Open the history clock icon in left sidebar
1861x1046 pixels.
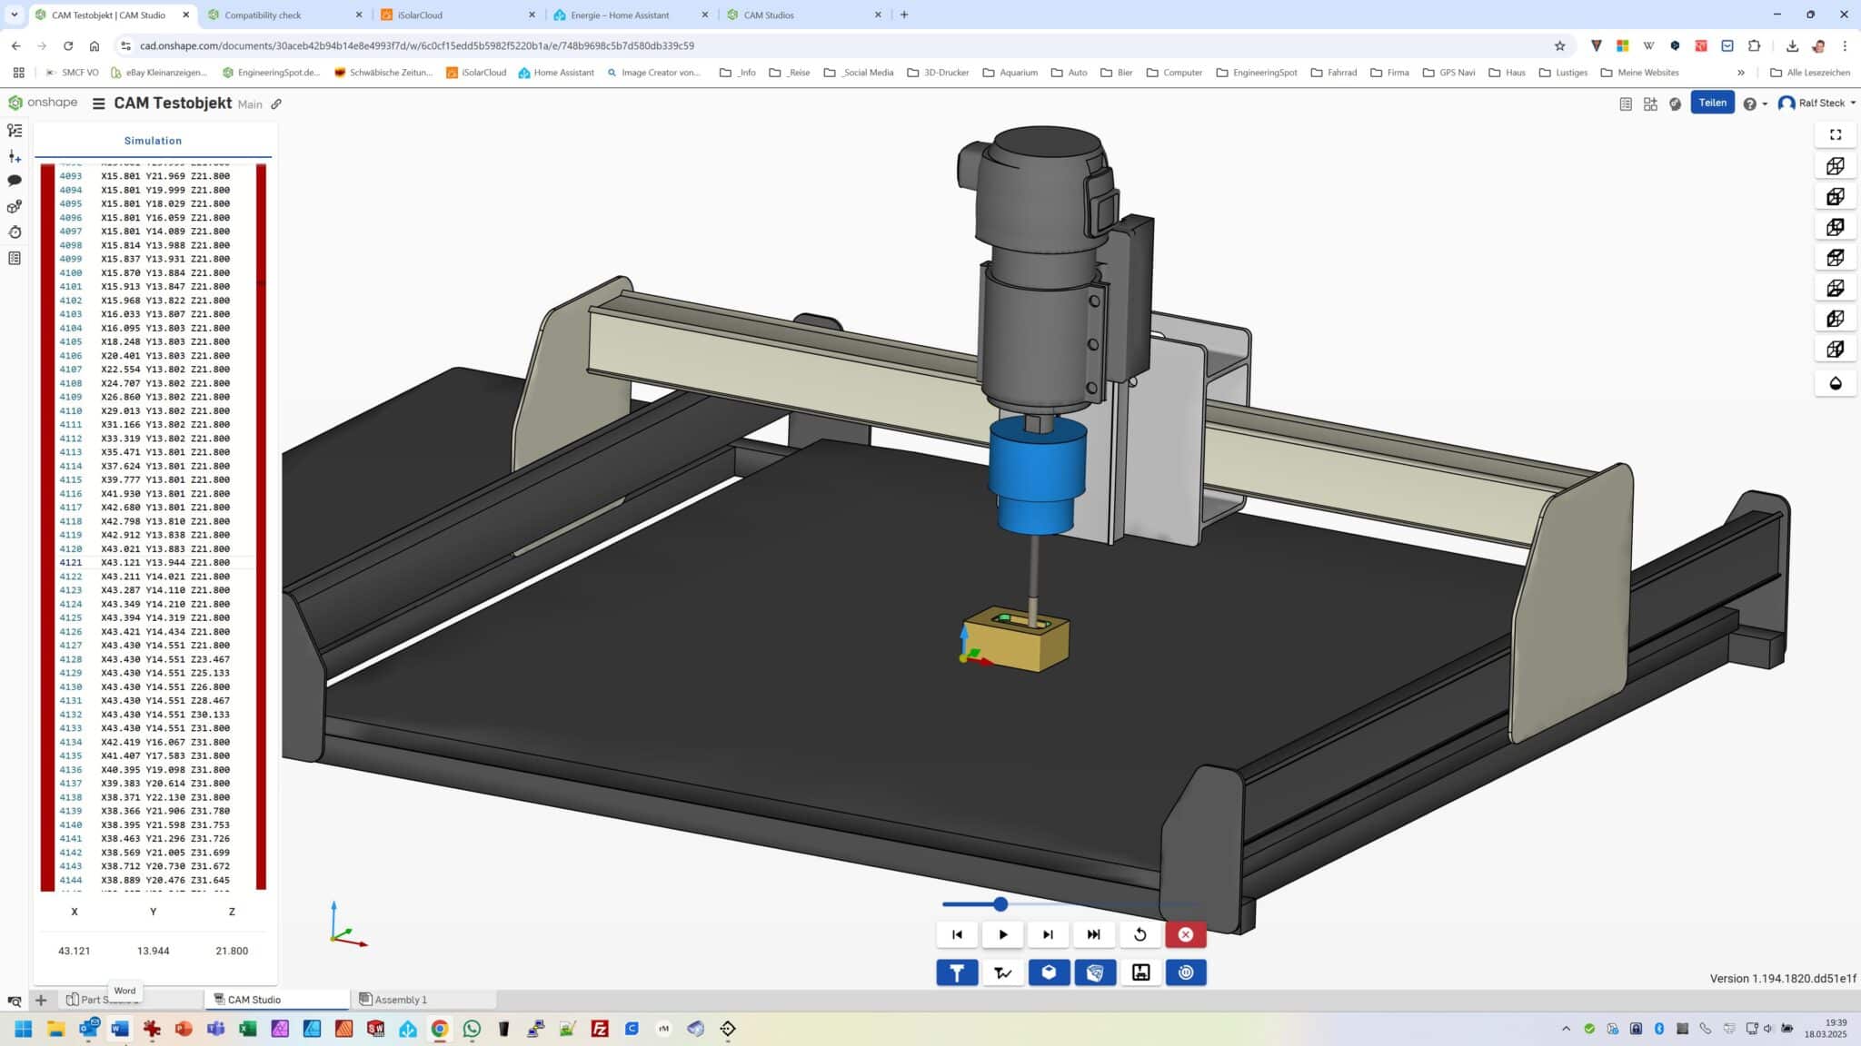[x=15, y=232]
